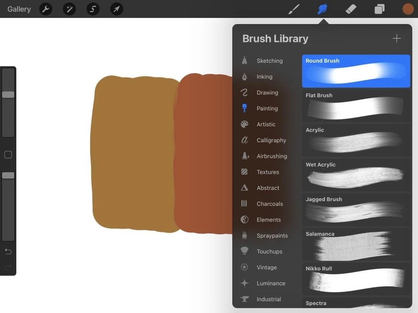Activate the Selections tool
418x313 pixels.
coord(93,9)
